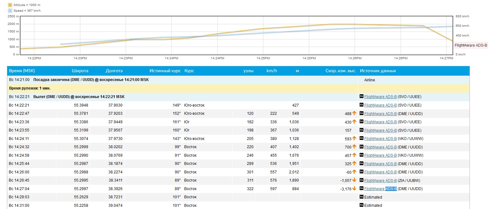This screenshot has height=209, width=496.
Task: Follow FlightAware ADS-B link in the 14:24:32 row
Action: (x=380, y=147)
